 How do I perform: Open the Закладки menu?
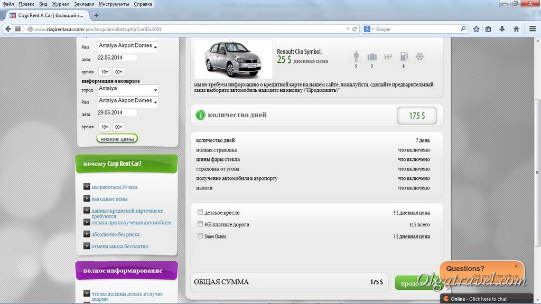84,4
